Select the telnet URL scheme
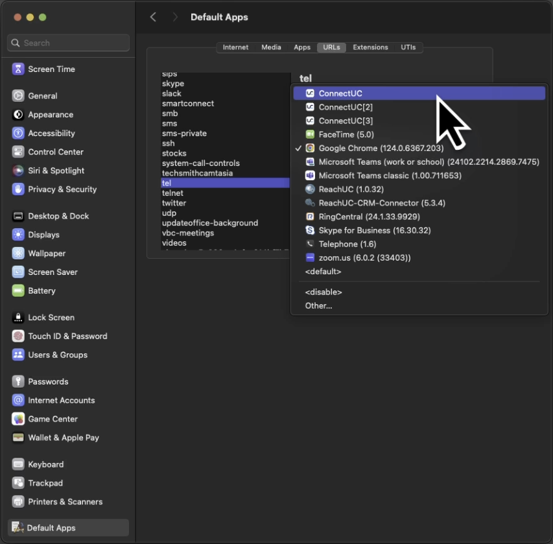The width and height of the screenshot is (553, 544). 225,193
